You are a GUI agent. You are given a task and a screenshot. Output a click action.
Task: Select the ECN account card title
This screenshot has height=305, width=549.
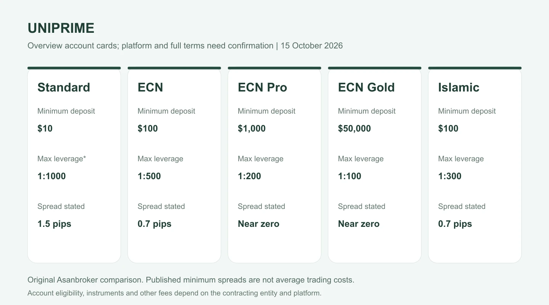pos(150,87)
